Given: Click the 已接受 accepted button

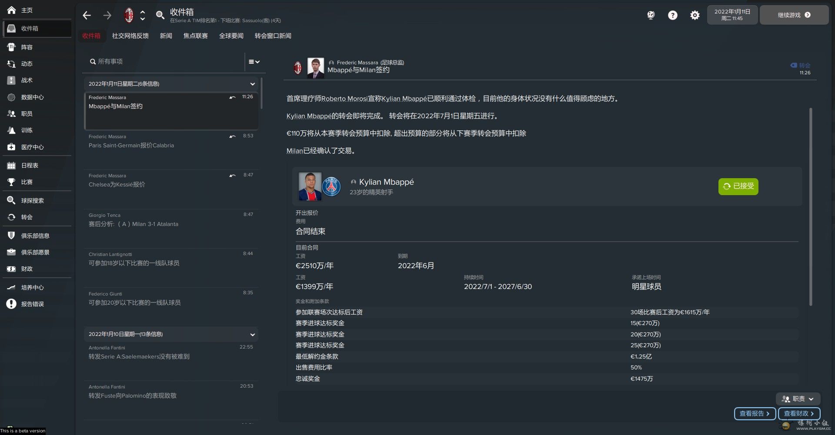Looking at the screenshot, I should [738, 186].
